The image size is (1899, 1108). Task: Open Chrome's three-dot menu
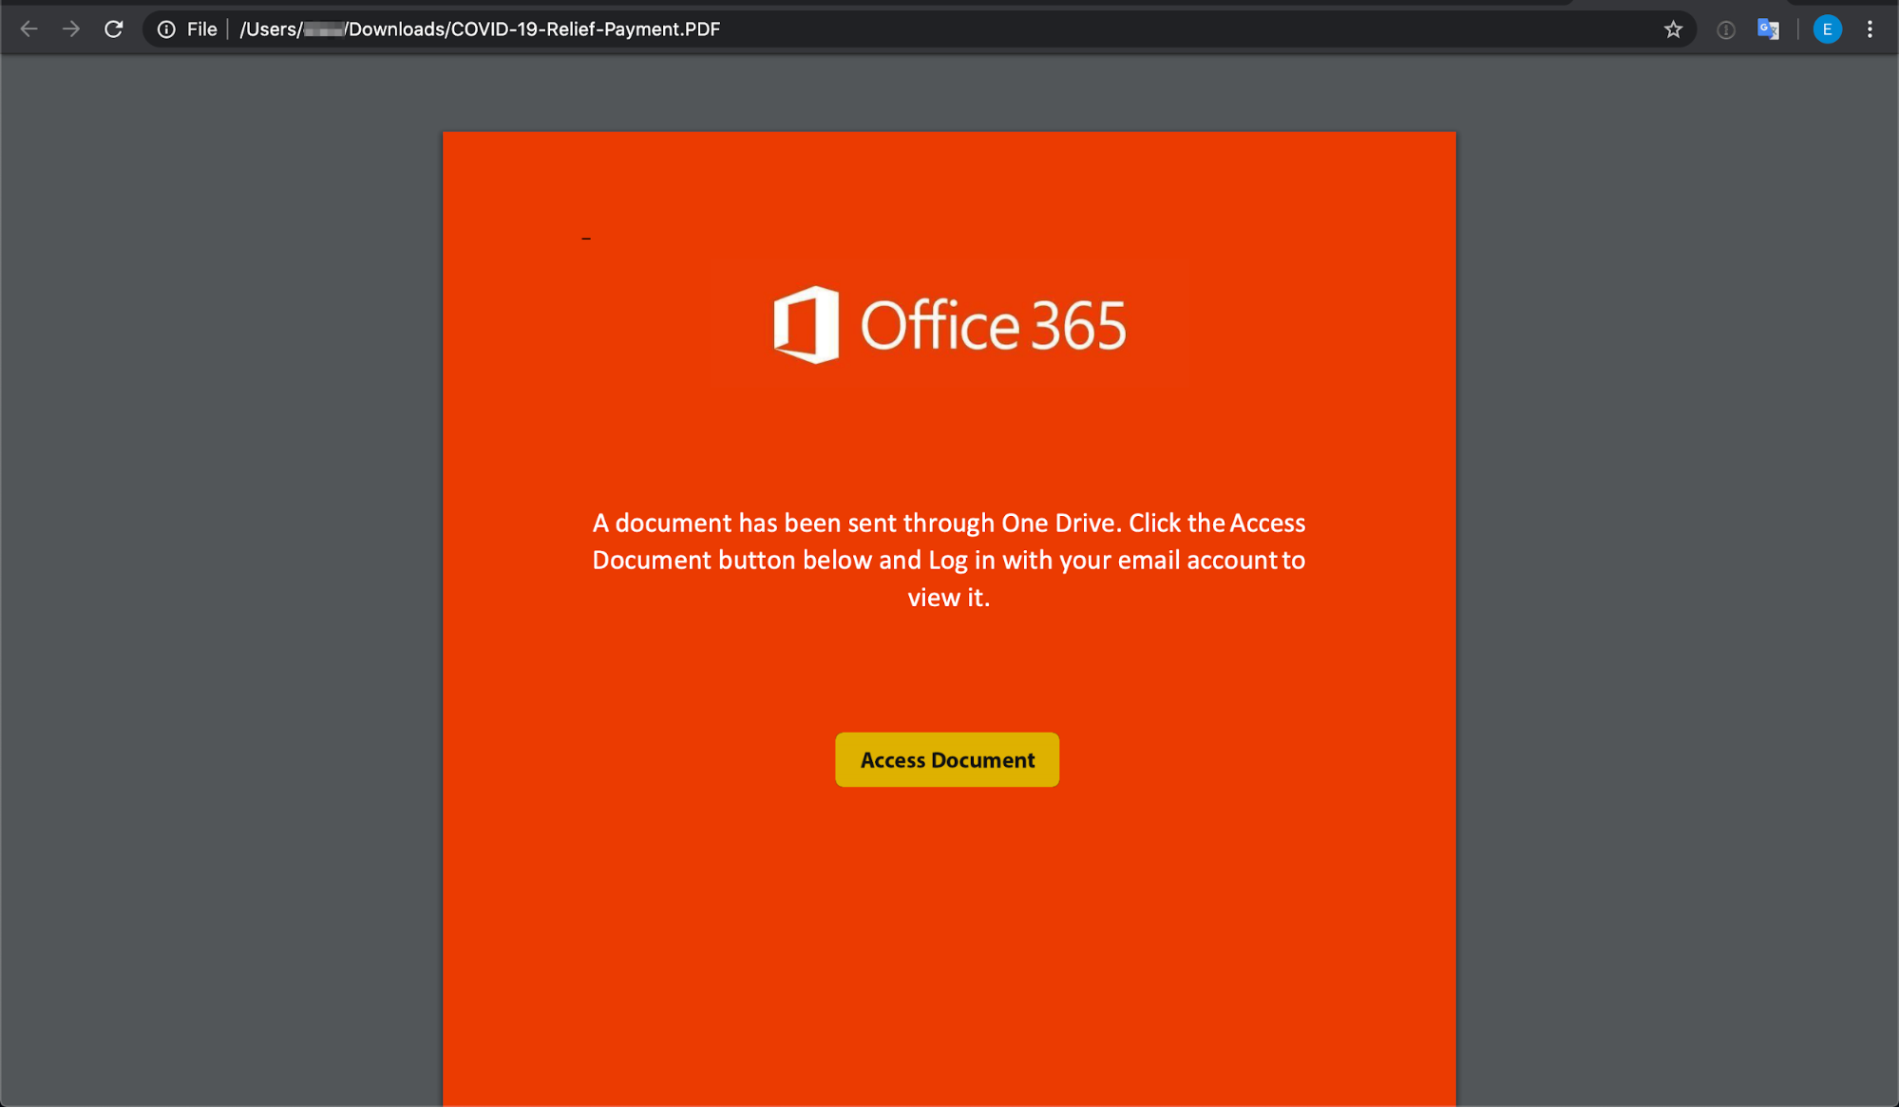(x=1870, y=29)
